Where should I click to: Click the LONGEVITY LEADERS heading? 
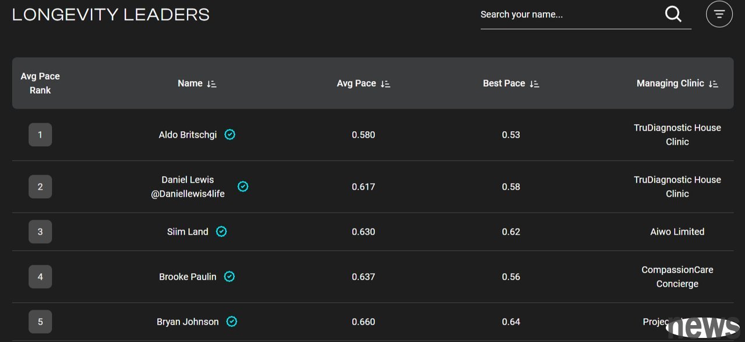coord(111,15)
